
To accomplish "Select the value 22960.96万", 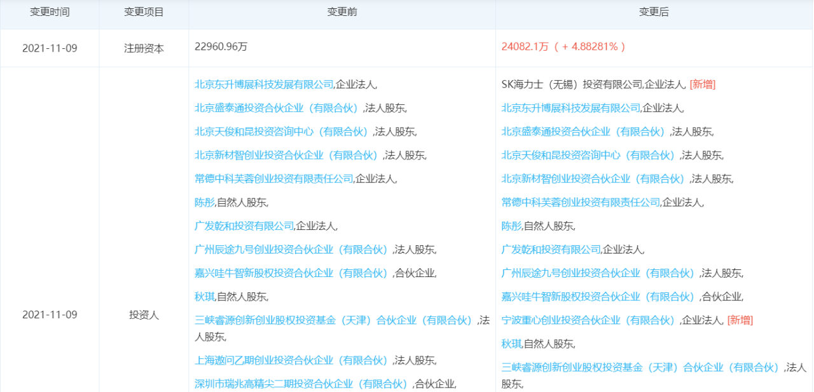I will 221,46.
